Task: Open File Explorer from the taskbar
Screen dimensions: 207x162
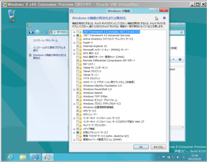Action: click(23, 157)
